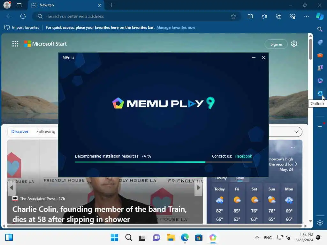Open Microsoft Store taskbar icon
Screen dimensions: 327x245
pos(199,237)
